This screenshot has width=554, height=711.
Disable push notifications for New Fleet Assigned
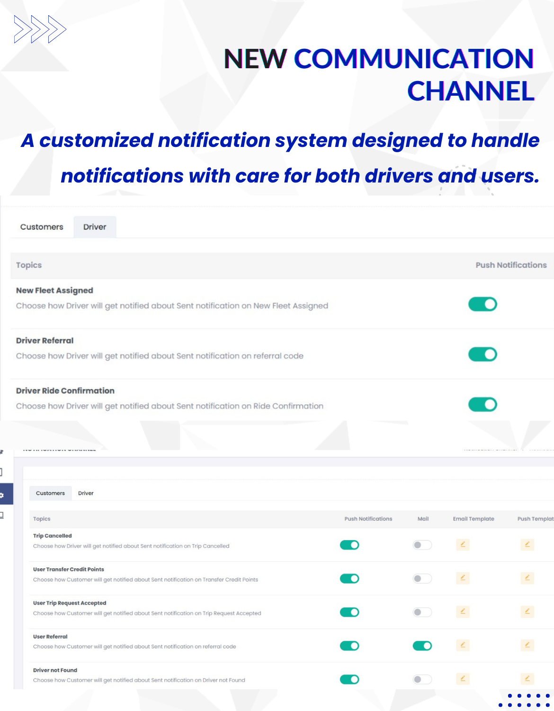click(483, 304)
